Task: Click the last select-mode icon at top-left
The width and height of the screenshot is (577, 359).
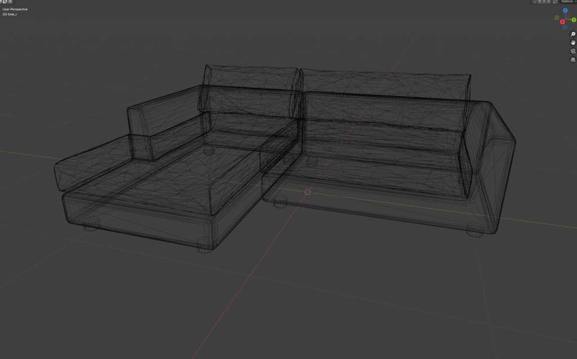Action: tap(10, 2)
